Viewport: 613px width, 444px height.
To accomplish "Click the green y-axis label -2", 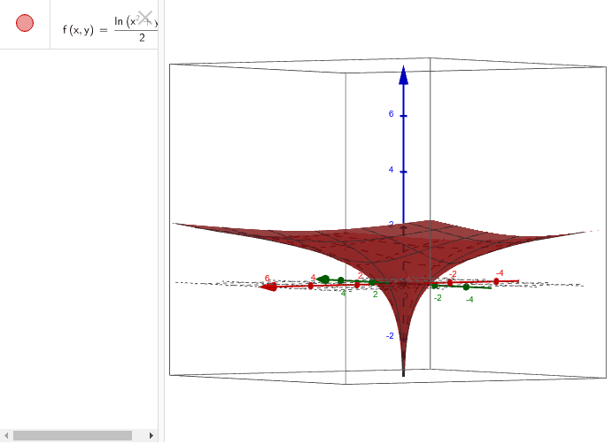I will pyautogui.click(x=438, y=298).
